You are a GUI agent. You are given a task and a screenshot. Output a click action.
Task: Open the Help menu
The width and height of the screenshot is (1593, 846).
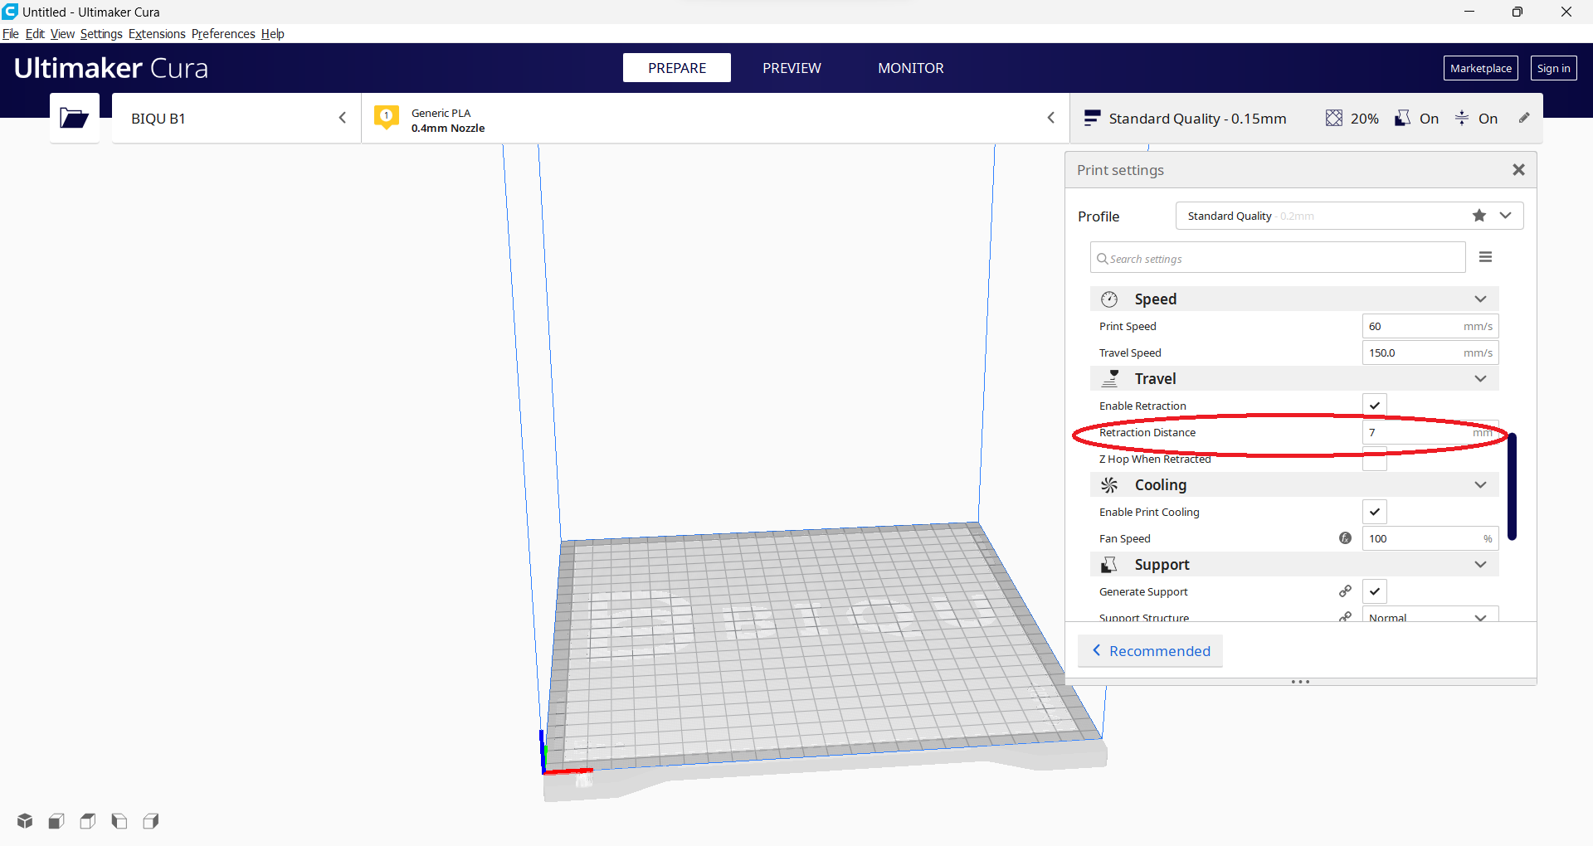(x=273, y=34)
